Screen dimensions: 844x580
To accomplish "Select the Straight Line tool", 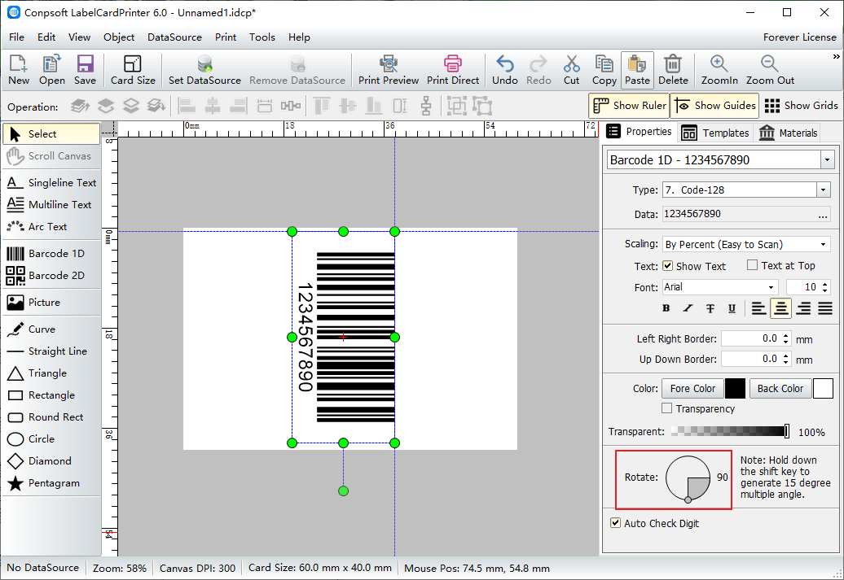I will tap(51, 351).
